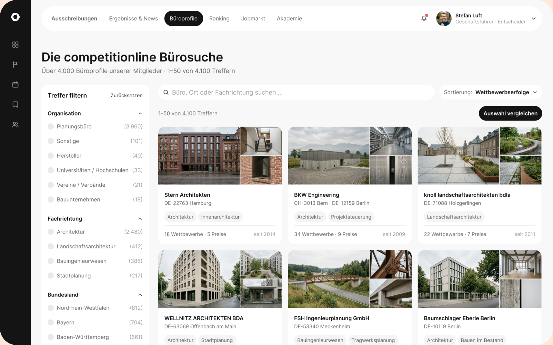Select the Vereine / Verbände filter option
553x345 pixels.
click(95, 185)
